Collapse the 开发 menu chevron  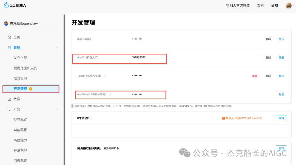coord(56,109)
